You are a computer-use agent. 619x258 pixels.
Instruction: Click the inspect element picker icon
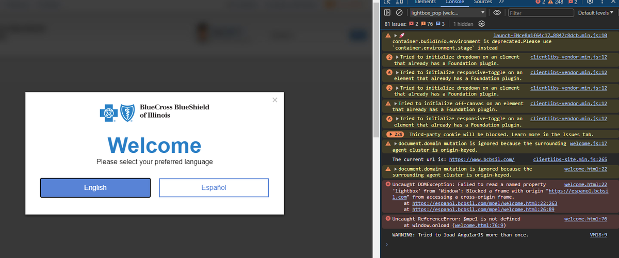point(388,2)
